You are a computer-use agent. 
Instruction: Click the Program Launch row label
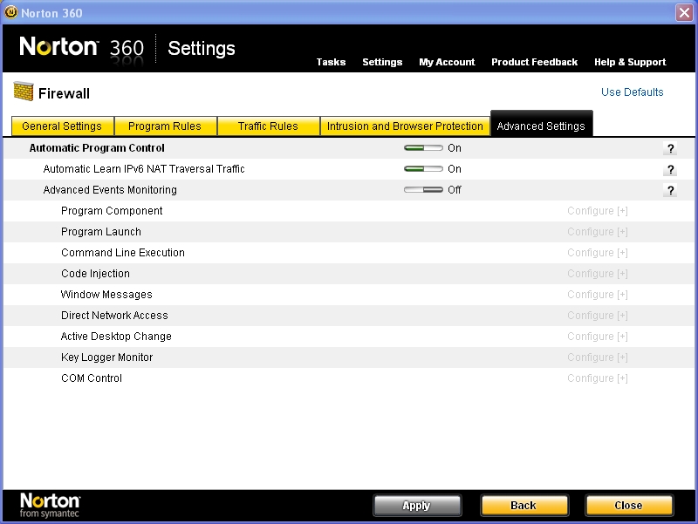[101, 232]
